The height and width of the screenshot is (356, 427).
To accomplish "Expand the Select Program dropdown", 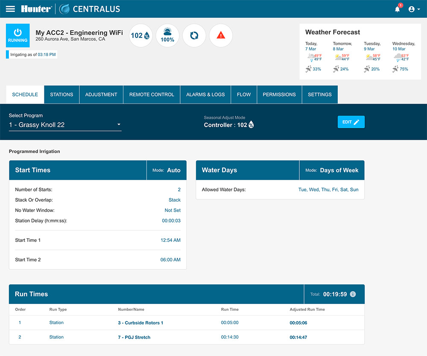I will [x=65, y=125].
